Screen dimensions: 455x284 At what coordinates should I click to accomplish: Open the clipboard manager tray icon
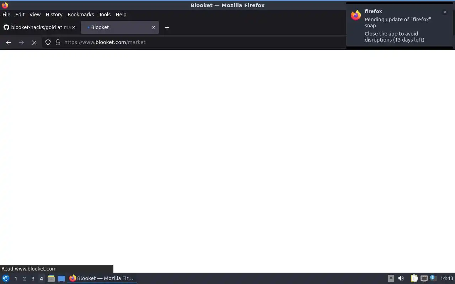pyautogui.click(x=414, y=278)
